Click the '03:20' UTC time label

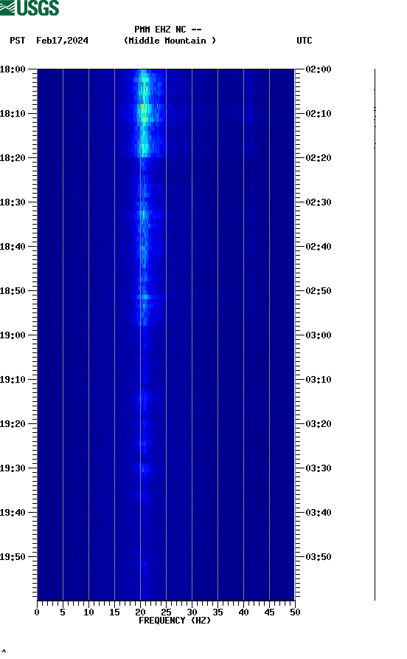pos(319,424)
